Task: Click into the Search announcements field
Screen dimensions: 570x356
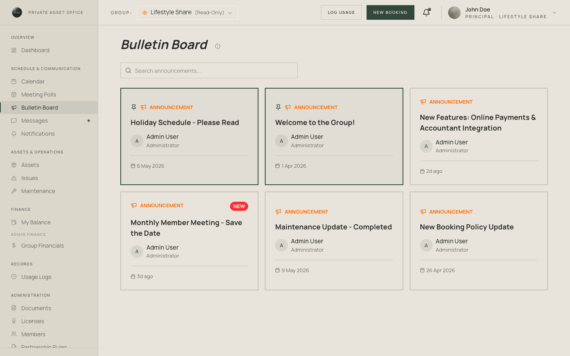Action: point(209,70)
